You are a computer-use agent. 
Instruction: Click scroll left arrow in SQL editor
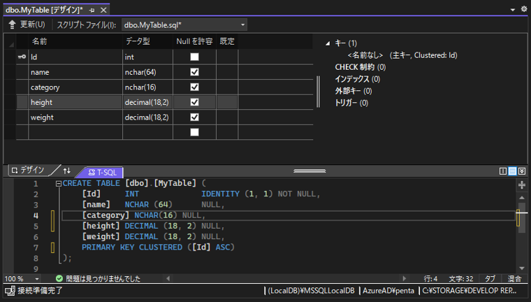pos(168,279)
